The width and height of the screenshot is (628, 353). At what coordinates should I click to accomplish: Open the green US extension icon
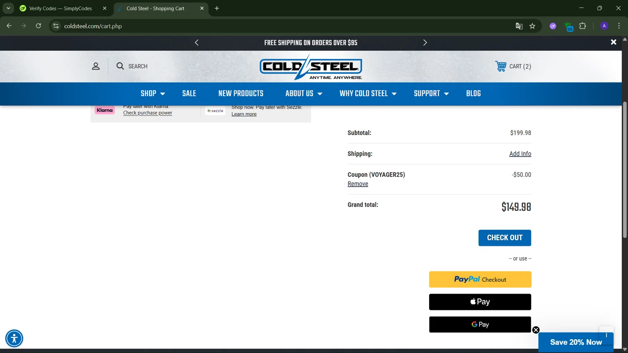[x=569, y=27]
